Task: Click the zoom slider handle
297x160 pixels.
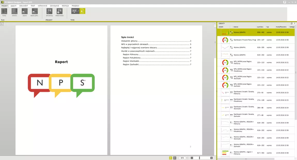Action: click(199, 158)
